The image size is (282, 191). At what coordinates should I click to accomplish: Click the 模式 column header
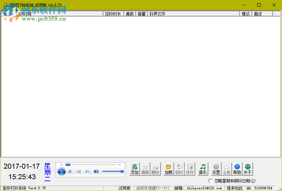point(246,14)
